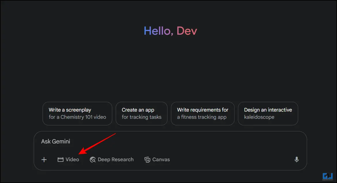Screen dimensions: 337x183
Task: Click the Video clapperboard icon
Action: click(60, 160)
